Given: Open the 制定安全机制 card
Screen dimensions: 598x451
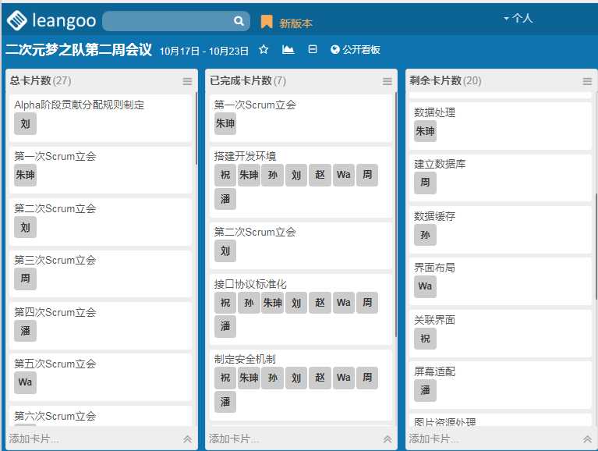Looking at the screenshot, I should click(301, 385).
